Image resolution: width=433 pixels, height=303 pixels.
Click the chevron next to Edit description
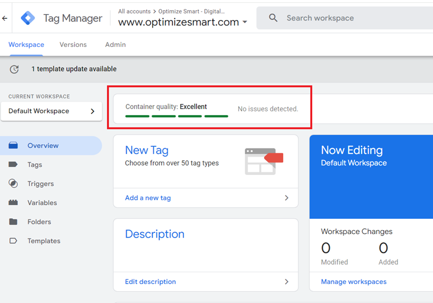(287, 281)
